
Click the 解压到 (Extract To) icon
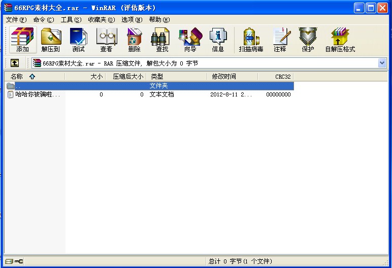[51, 40]
